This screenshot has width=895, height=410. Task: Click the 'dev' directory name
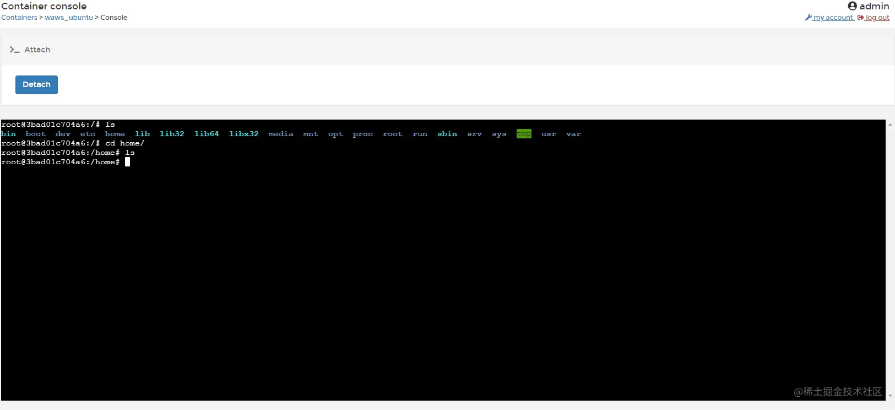tap(63, 134)
